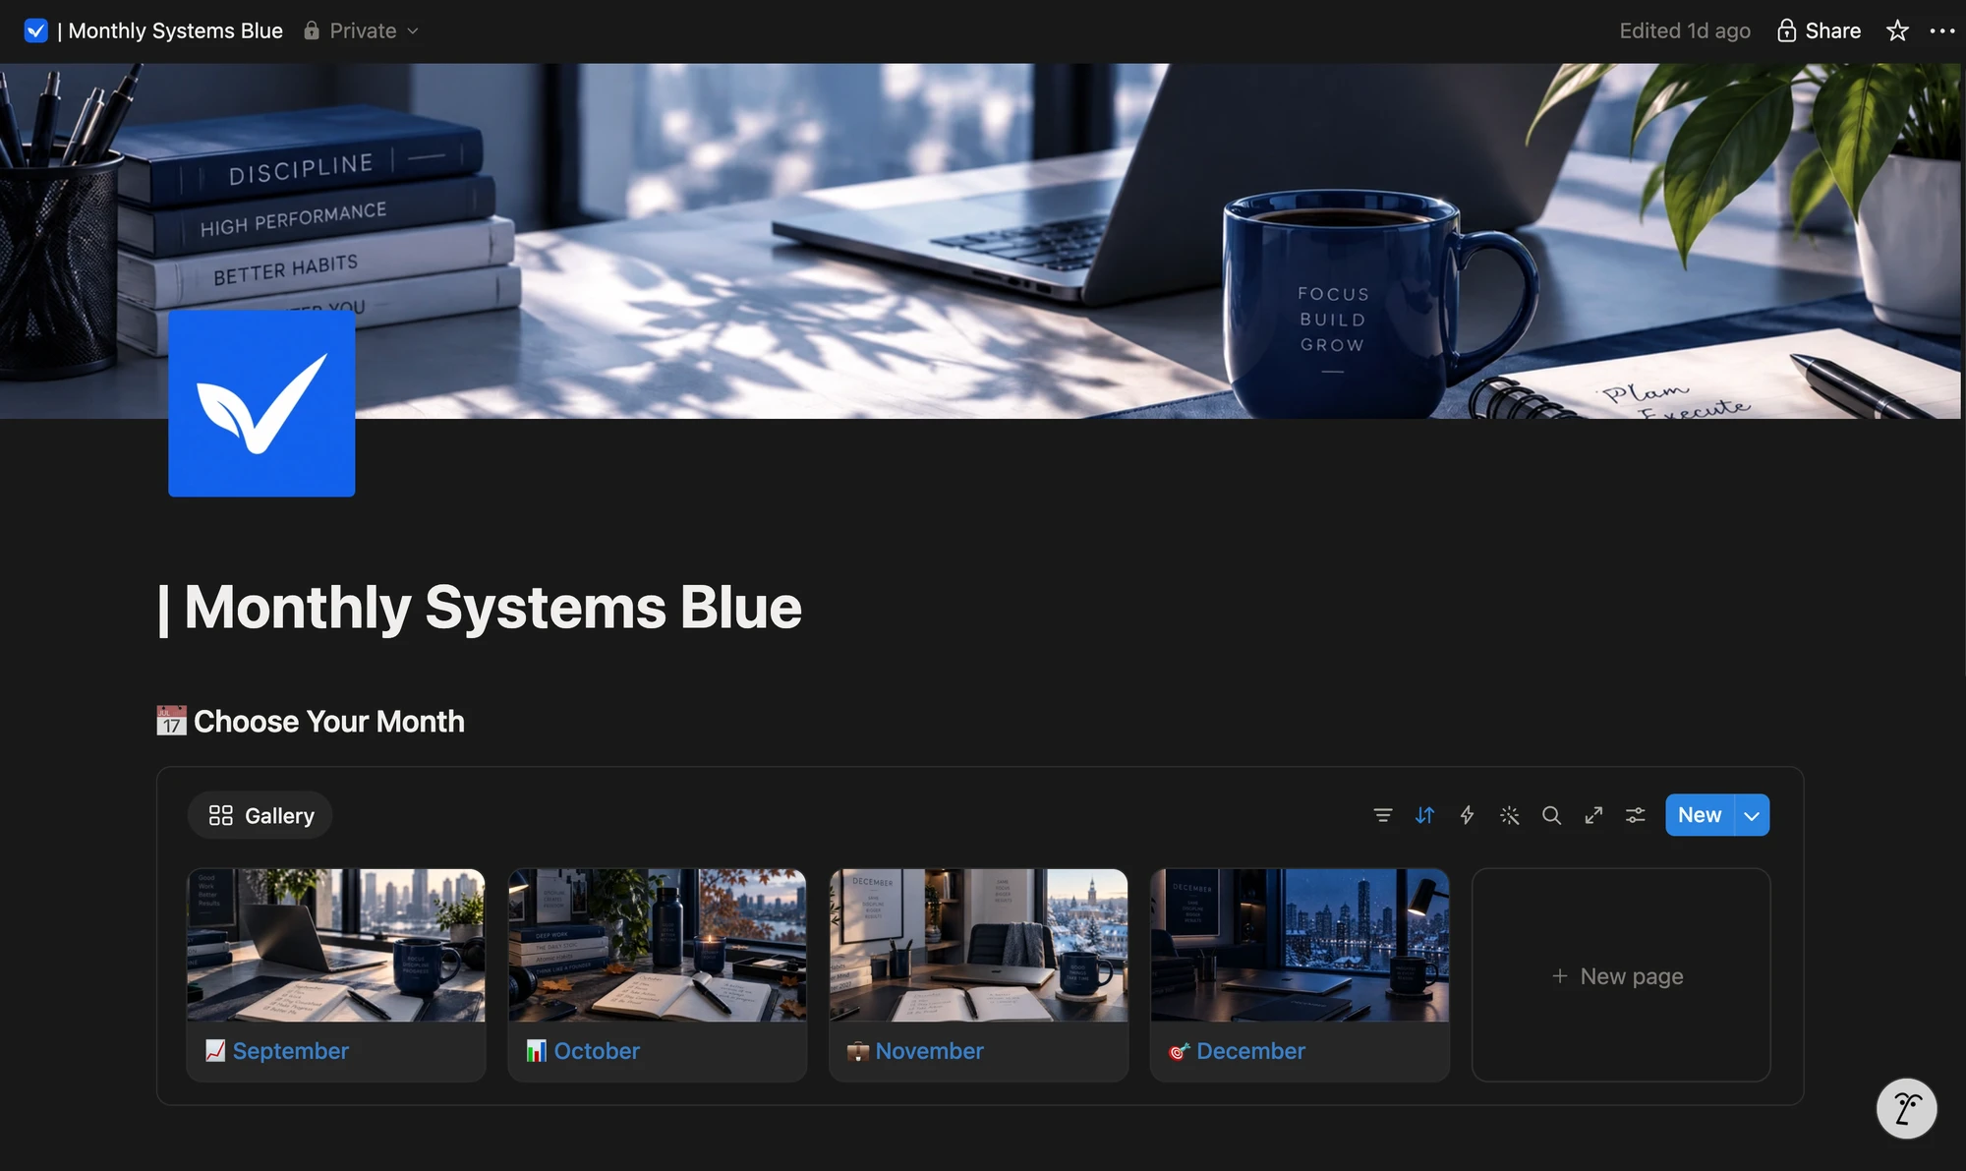Click the December card cover image
The width and height of the screenshot is (1966, 1171).
pyautogui.click(x=1300, y=945)
